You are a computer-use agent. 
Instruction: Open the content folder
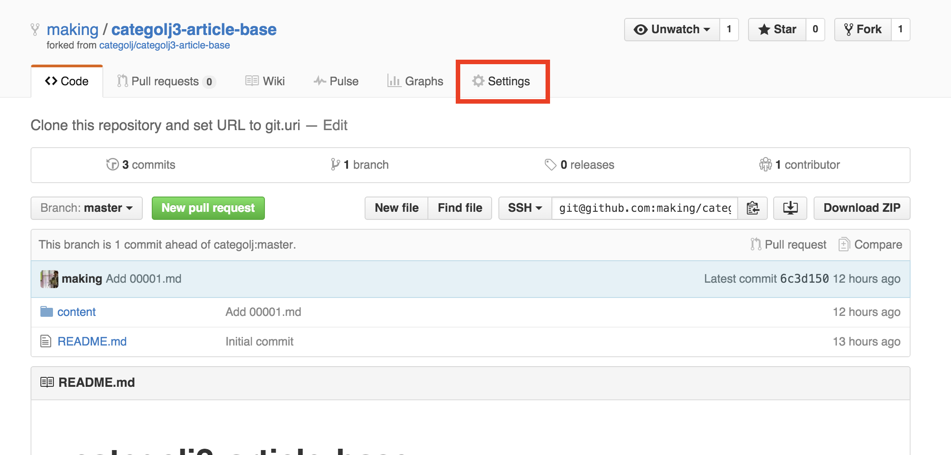(x=76, y=312)
